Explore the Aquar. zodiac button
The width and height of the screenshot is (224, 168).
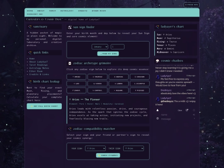tap(119, 90)
